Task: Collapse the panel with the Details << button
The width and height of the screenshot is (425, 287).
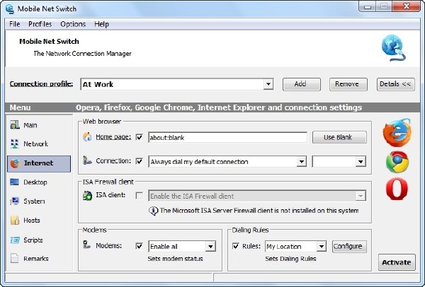Action: pyautogui.click(x=395, y=84)
